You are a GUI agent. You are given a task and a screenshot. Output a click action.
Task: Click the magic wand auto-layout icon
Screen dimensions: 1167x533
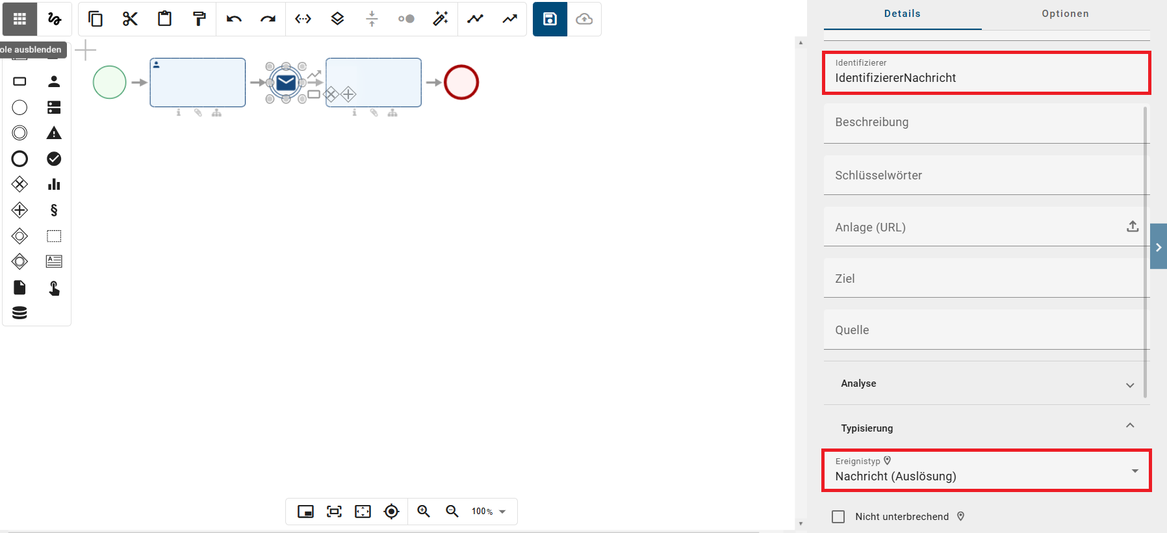coord(441,19)
